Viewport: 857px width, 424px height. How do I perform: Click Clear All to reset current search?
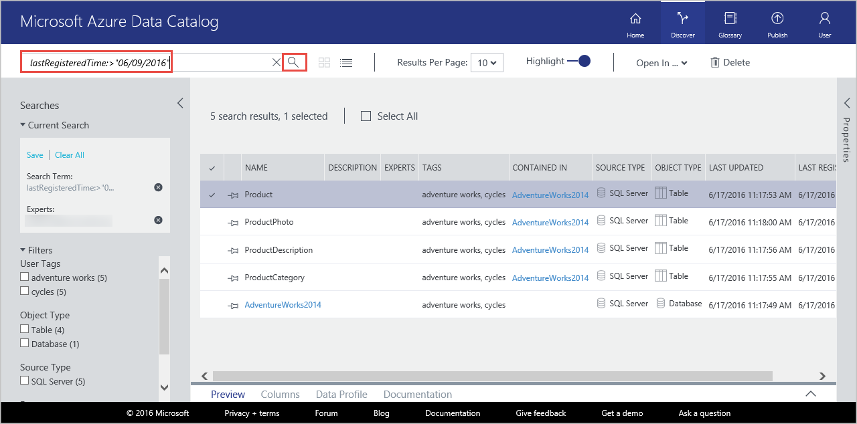point(69,154)
